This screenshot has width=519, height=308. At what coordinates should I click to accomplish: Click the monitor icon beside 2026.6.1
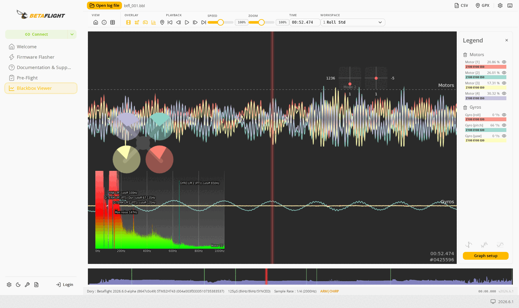493,302
